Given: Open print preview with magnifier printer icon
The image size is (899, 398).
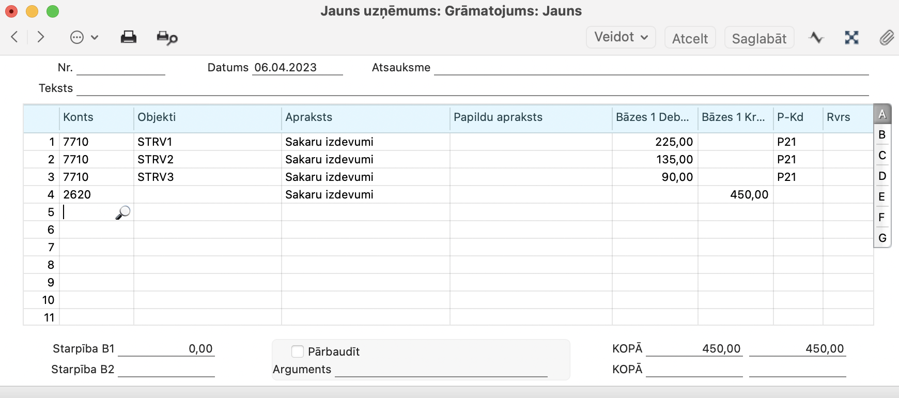Looking at the screenshot, I should point(167,38).
